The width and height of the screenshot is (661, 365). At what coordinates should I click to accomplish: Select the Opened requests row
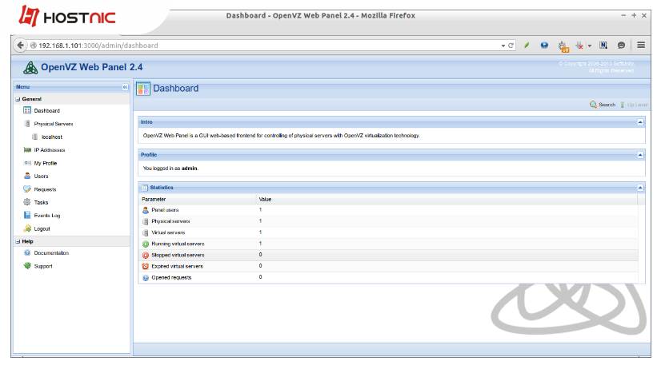pyautogui.click(x=388, y=277)
